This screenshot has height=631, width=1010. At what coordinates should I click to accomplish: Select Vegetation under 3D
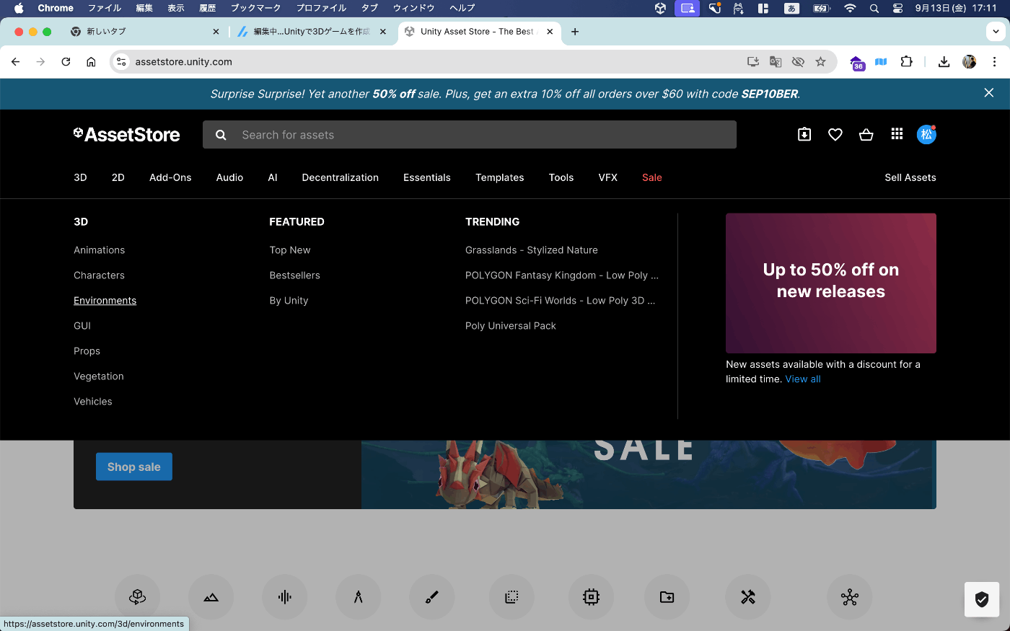point(99,376)
